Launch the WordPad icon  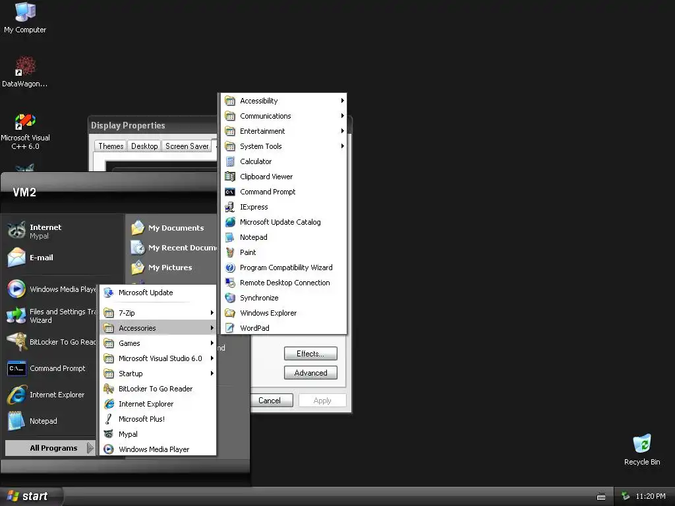tap(230, 328)
